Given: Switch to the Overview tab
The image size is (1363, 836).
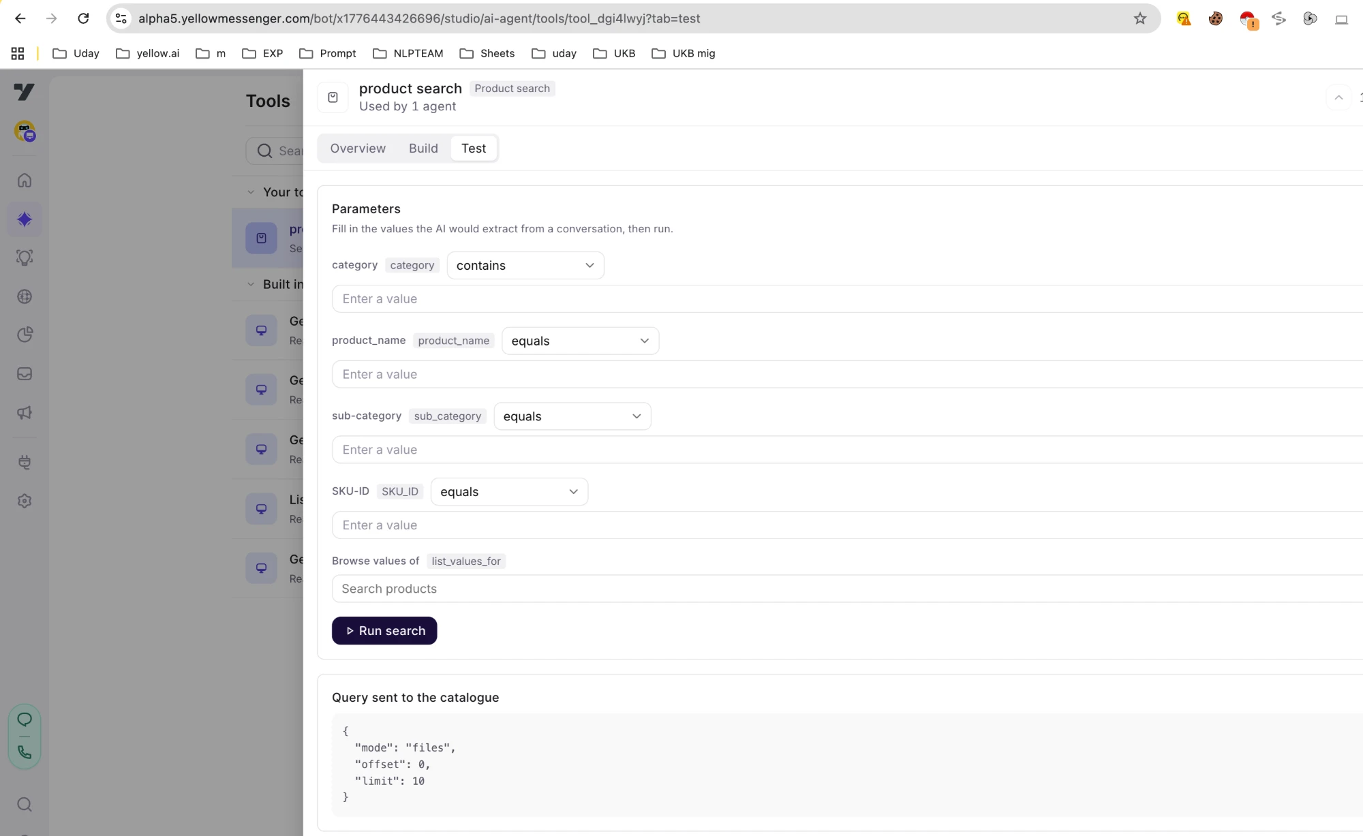Looking at the screenshot, I should [358, 149].
